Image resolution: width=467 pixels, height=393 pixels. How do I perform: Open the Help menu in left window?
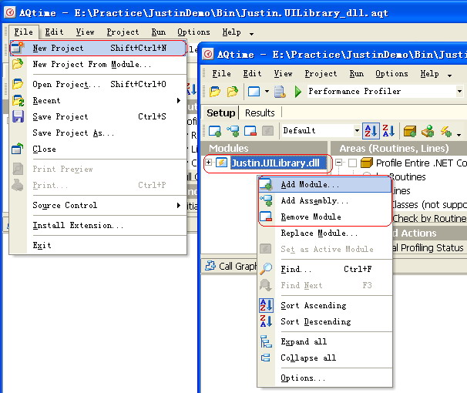point(231,32)
